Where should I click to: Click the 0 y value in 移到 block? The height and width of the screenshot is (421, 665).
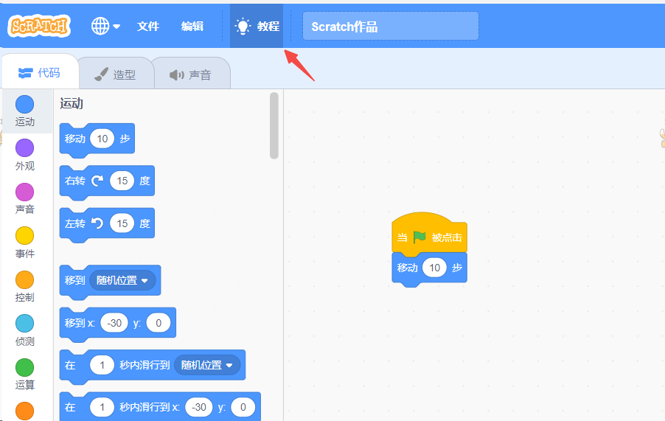(159, 323)
